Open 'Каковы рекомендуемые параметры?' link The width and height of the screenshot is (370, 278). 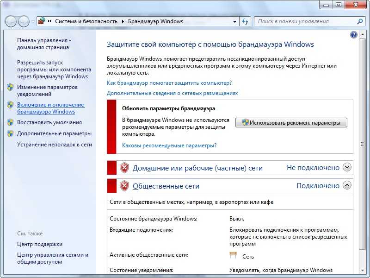[x=169, y=145]
